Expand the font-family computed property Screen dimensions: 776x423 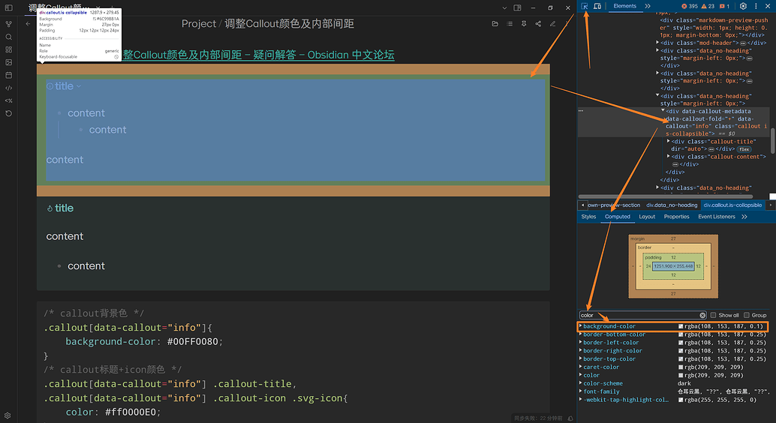click(580, 391)
